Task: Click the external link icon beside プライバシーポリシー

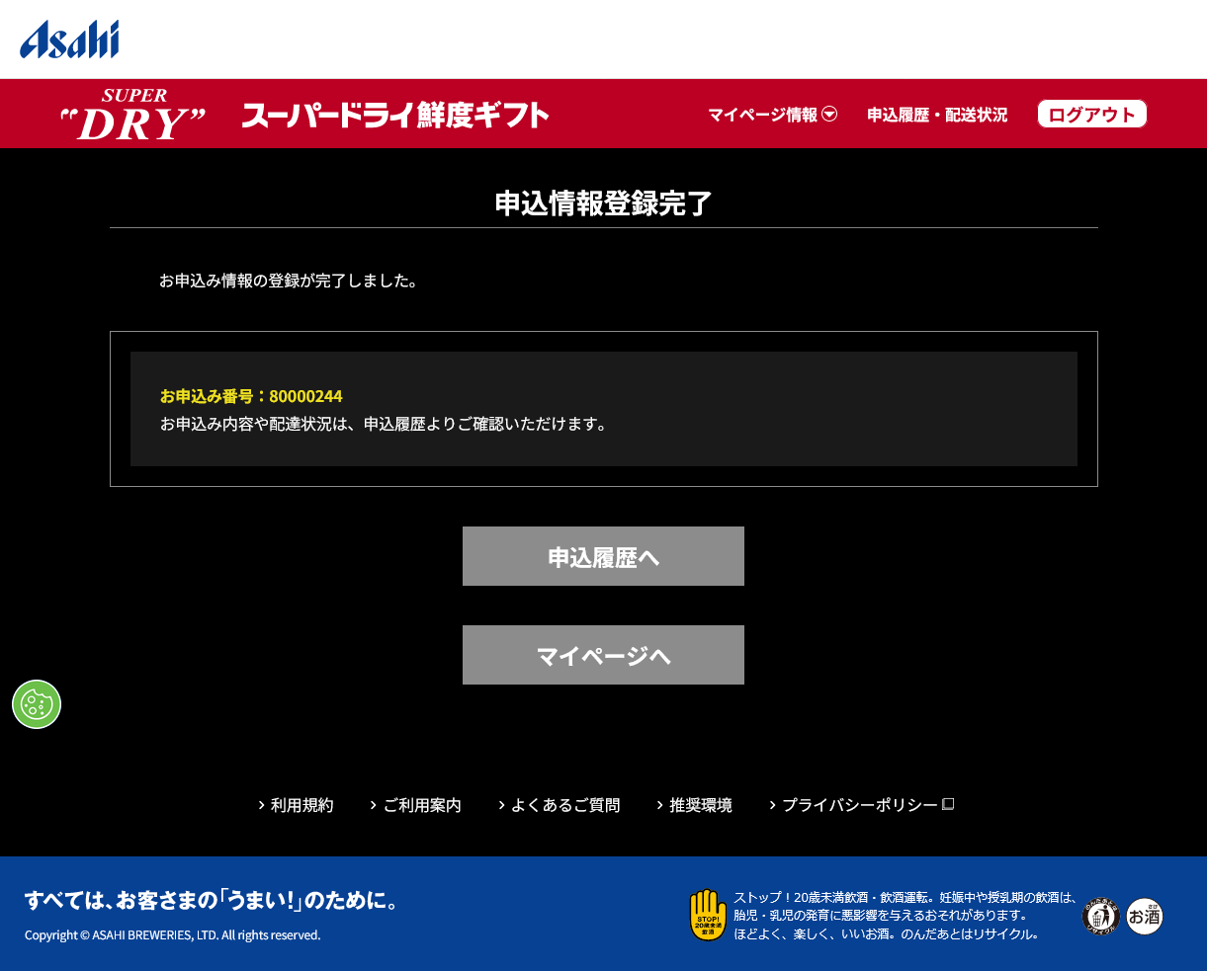Action: [x=948, y=804]
